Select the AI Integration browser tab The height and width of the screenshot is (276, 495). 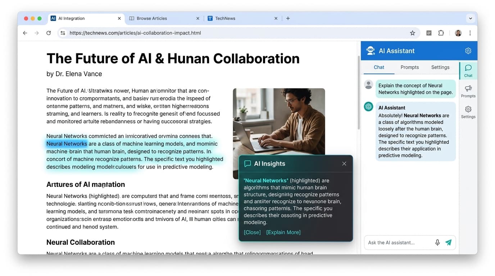click(x=86, y=18)
